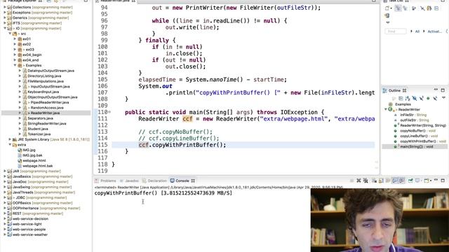Open Student.java in the Package Explorer
The width and height of the screenshot is (449, 252).
point(38,129)
